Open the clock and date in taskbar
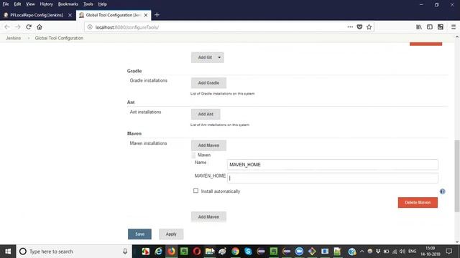Screen dimensions: 460x258 [x=431, y=252]
